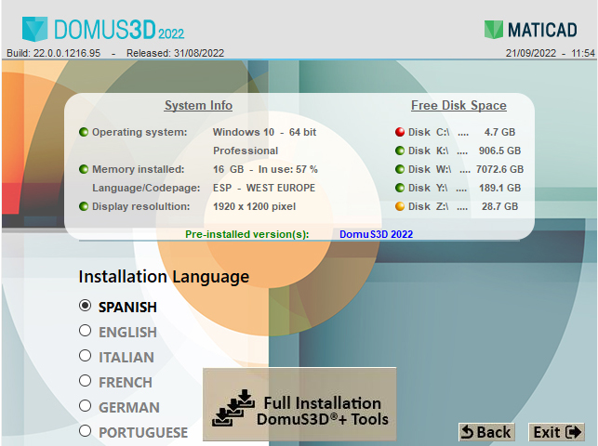Click green status dot for Disk K:\
The height and width of the screenshot is (446, 598).
pyautogui.click(x=400, y=151)
